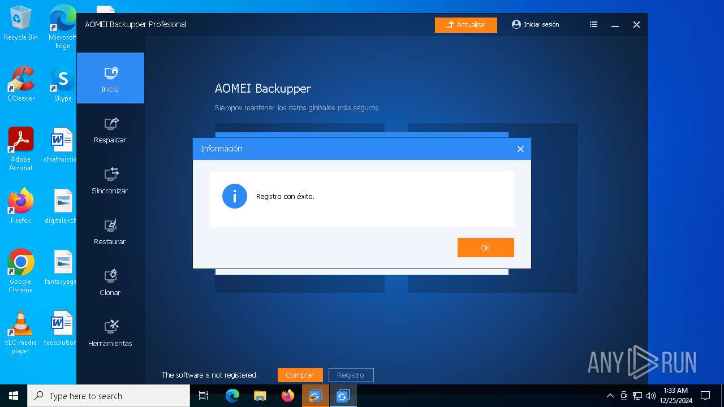Launch Google Chrome desktop icon
The height and width of the screenshot is (407, 724).
[21, 271]
